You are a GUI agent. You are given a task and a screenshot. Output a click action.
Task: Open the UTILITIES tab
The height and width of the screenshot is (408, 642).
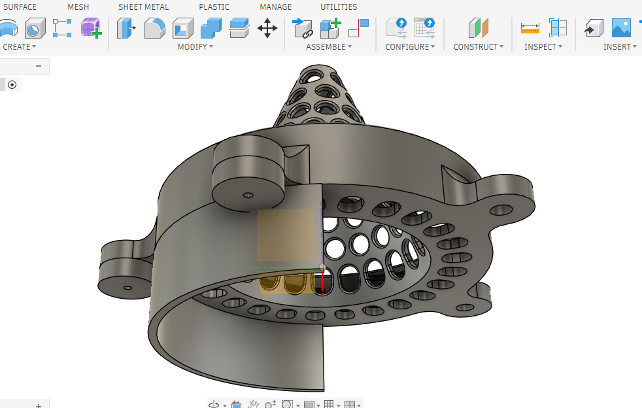(x=339, y=7)
